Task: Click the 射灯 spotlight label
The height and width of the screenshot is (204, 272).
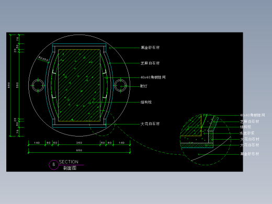Action: (144, 86)
